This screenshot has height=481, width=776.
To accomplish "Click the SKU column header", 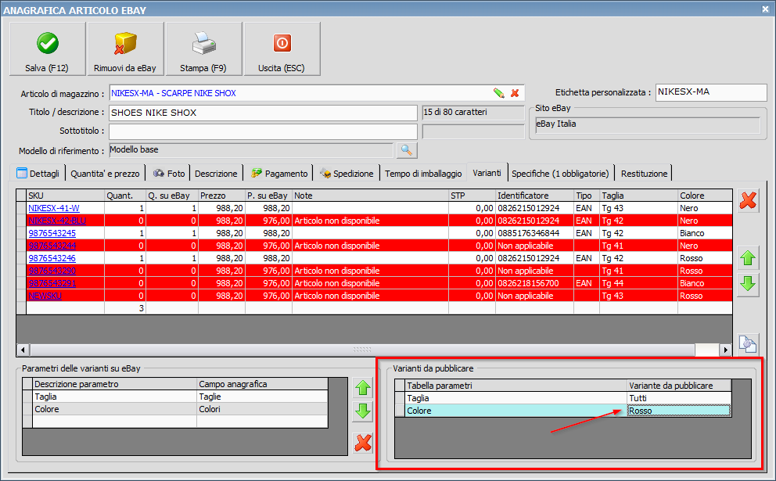I will click(66, 196).
